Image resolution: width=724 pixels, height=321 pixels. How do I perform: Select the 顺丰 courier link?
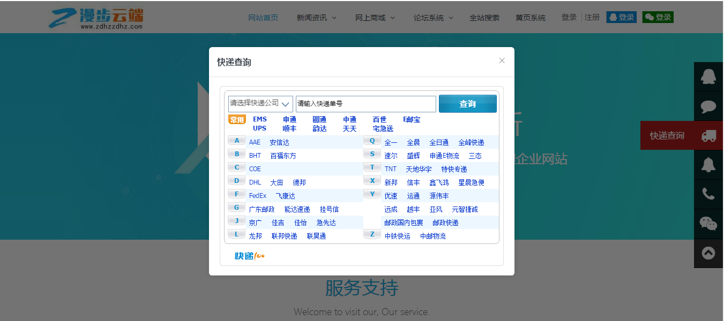pos(289,128)
